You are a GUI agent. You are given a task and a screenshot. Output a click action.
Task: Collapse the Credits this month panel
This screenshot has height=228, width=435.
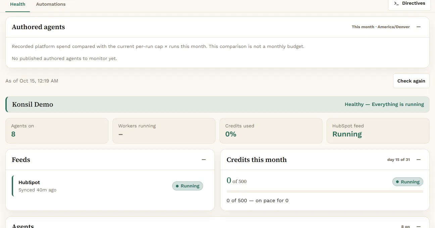coord(419,160)
